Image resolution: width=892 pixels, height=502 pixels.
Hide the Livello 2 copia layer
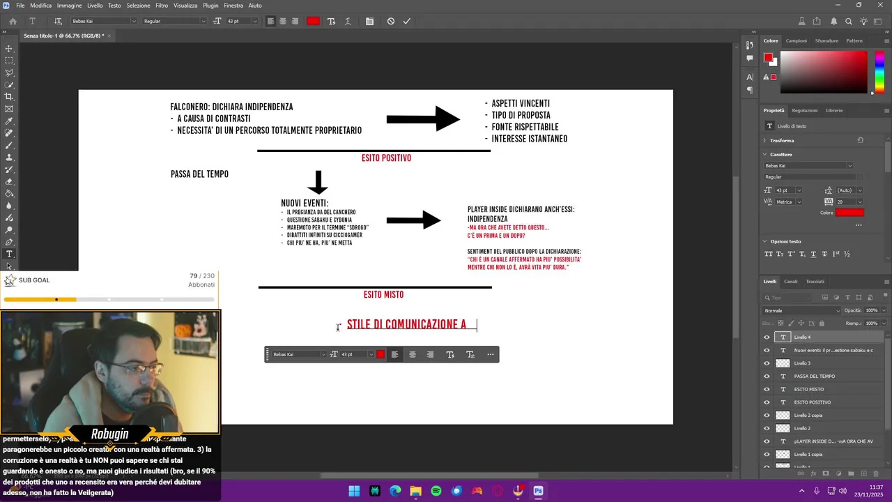coord(767,416)
